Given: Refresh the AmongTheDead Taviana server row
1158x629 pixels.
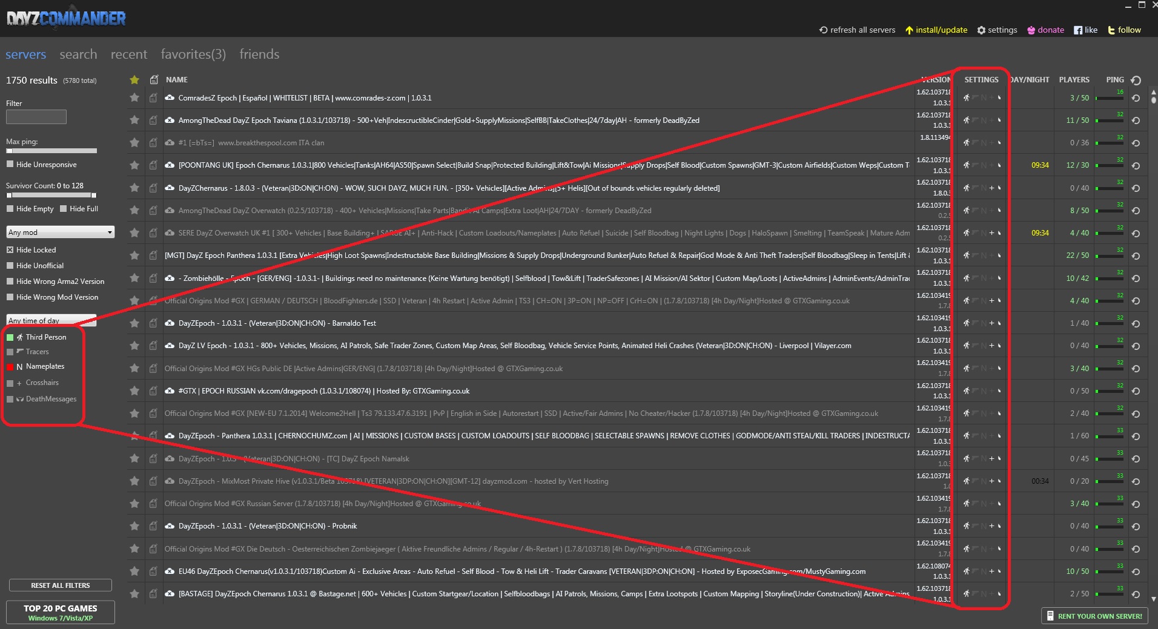Looking at the screenshot, I should pyautogui.click(x=1136, y=120).
